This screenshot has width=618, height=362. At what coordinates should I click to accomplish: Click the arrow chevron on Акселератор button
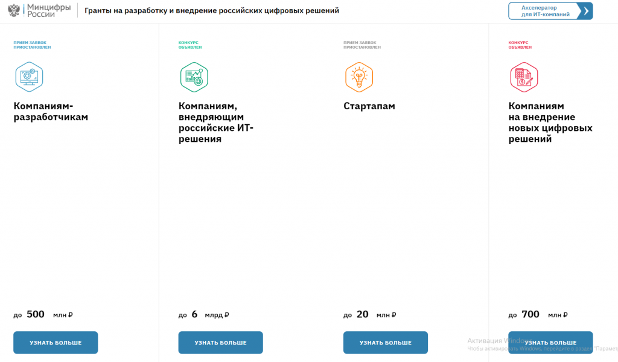[585, 11]
